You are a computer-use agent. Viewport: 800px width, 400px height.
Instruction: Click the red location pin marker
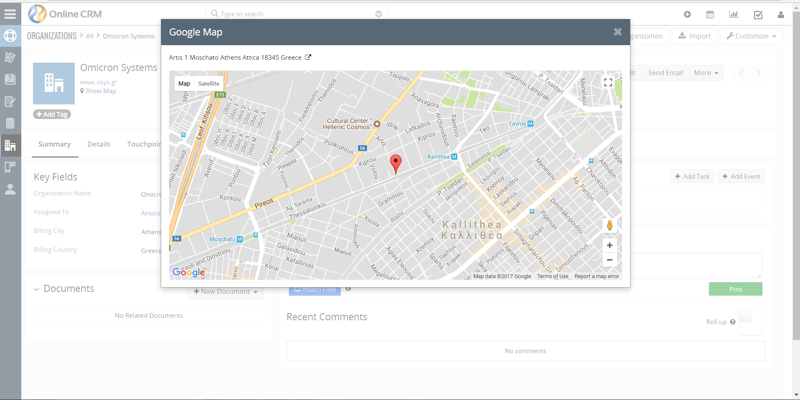coord(395,164)
